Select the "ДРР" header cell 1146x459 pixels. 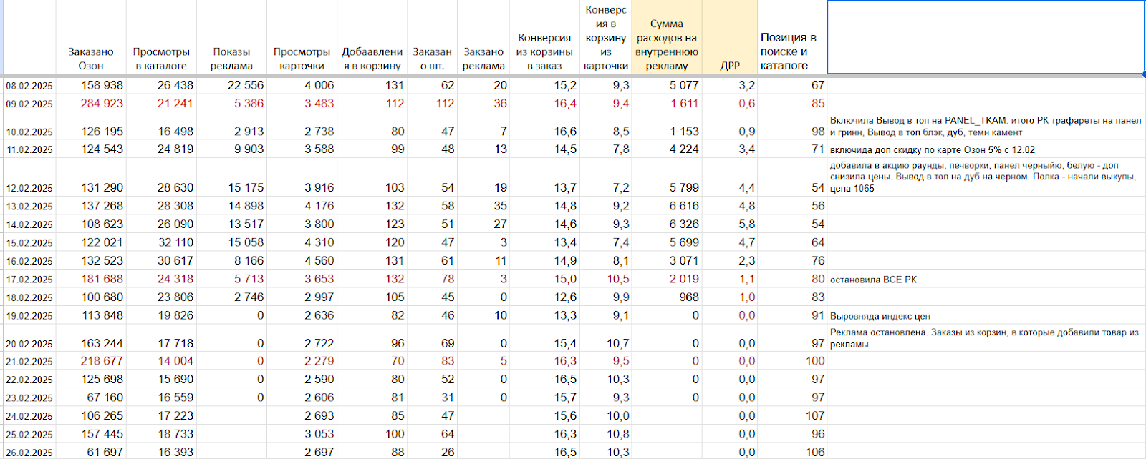coord(730,66)
